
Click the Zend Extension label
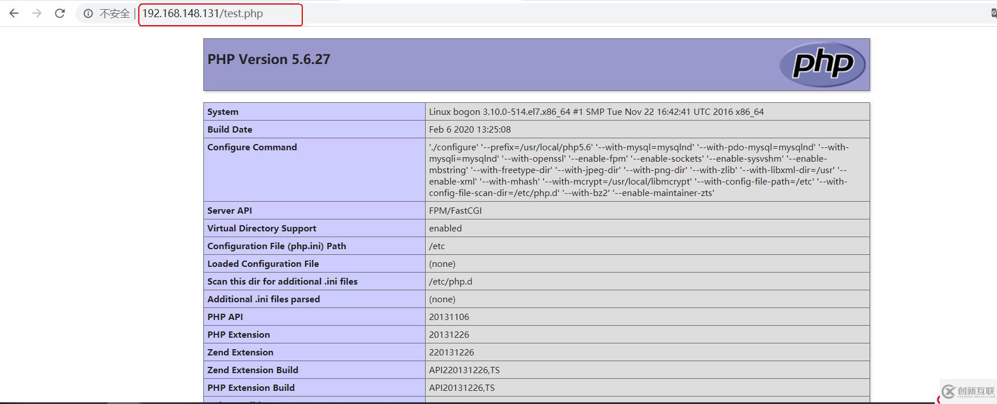[x=241, y=353]
